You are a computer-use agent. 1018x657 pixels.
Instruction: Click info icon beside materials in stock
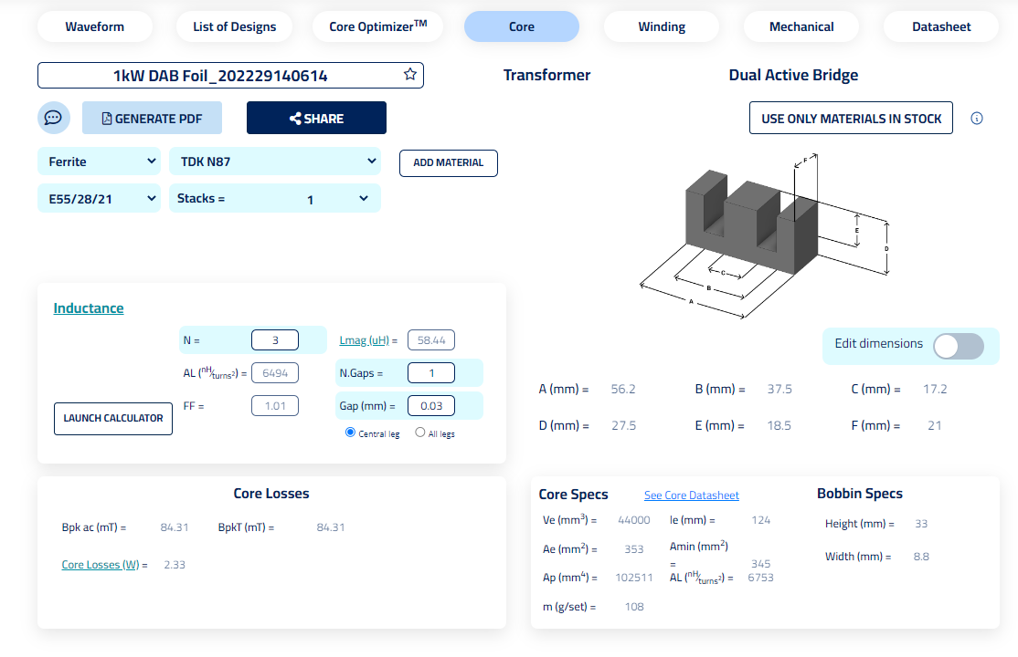[977, 118]
